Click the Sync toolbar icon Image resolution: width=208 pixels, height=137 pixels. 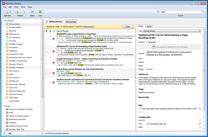[x=40, y=12]
